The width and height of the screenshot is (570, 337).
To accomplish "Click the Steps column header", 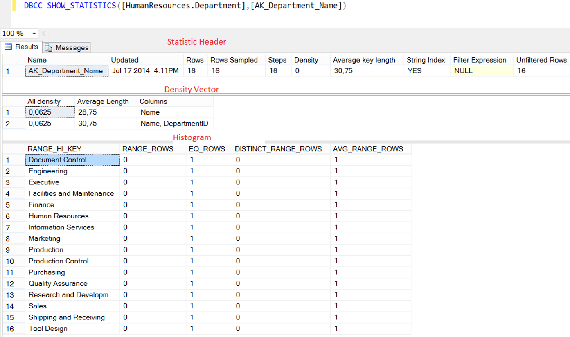I will tap(278, 60).
